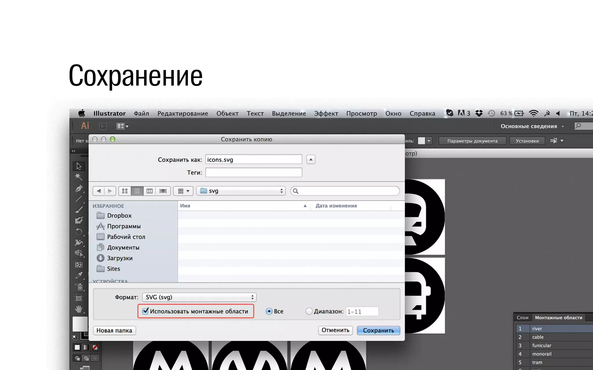Select the Symbol Sprayer tool
The image size is (593, 370).
pos(79,287)
